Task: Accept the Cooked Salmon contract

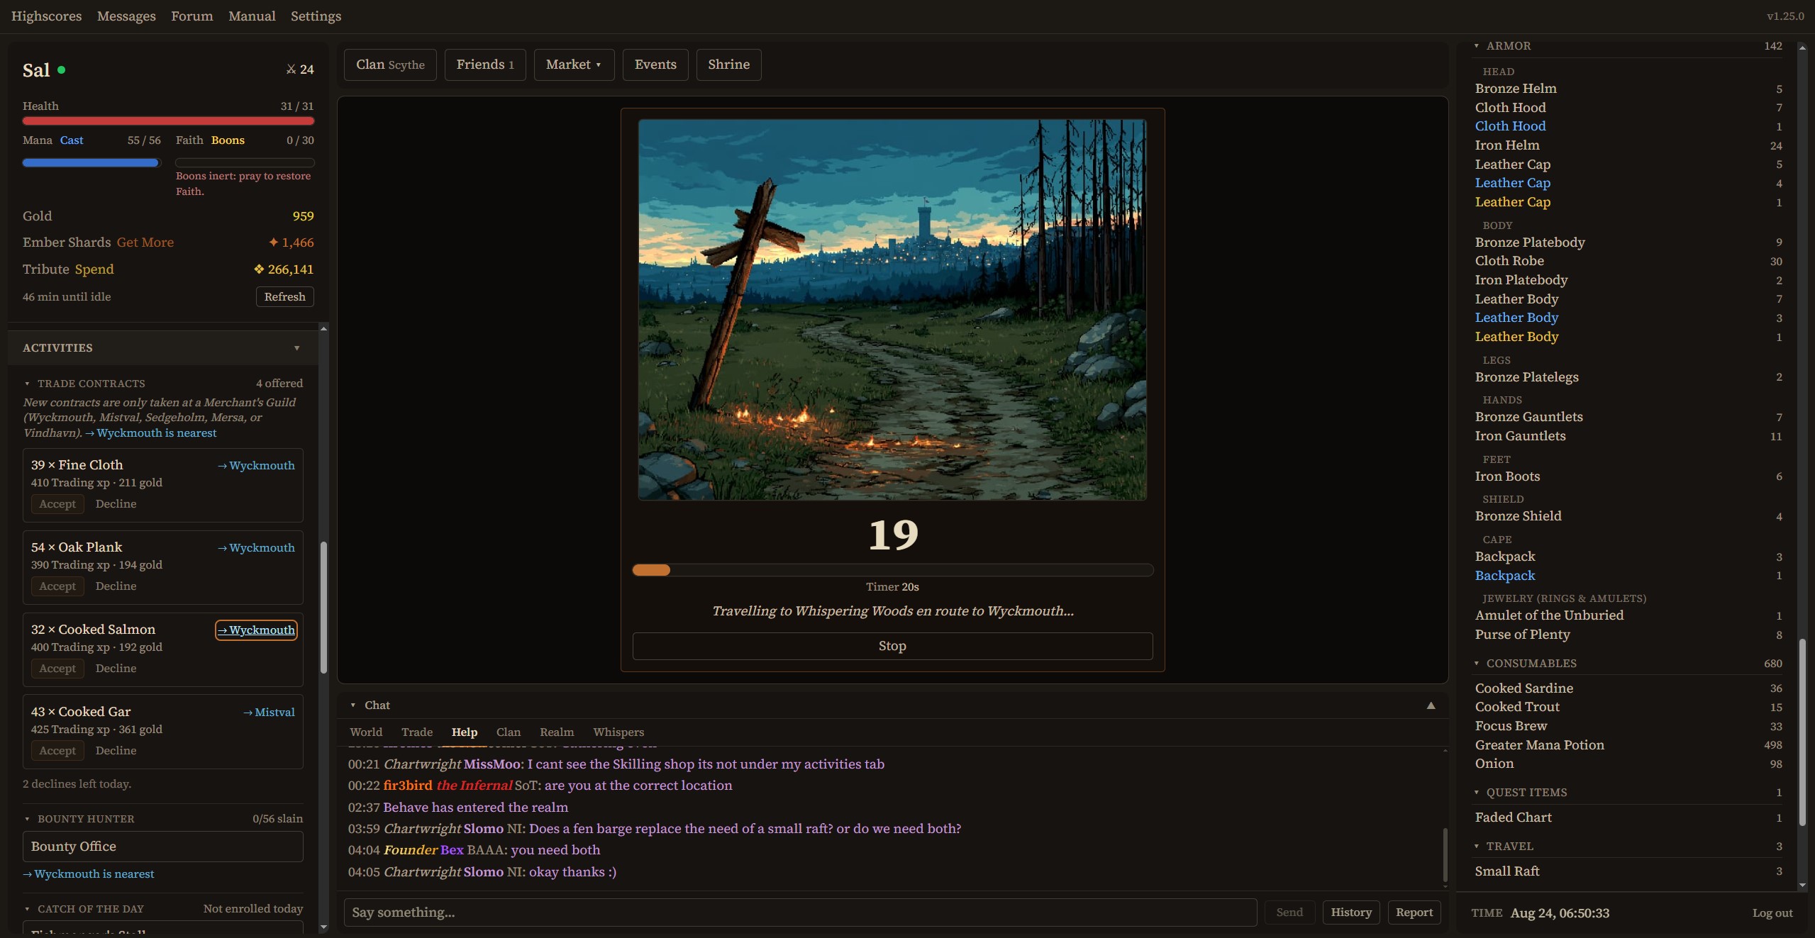Action: [x=57, y=669]
